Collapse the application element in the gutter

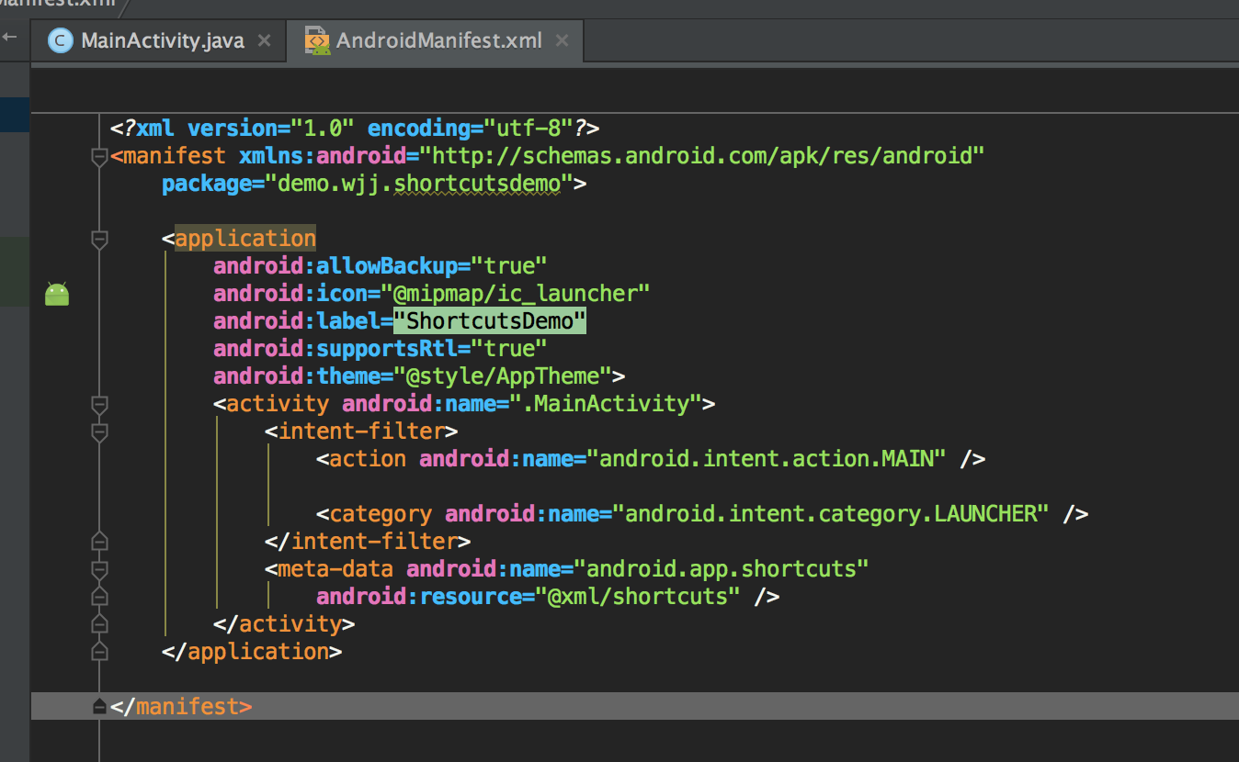[x=99, y=240]
